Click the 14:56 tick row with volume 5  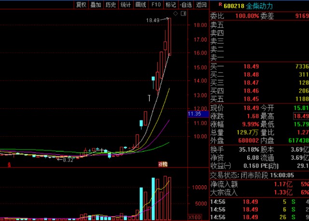(x=259, y=202)
